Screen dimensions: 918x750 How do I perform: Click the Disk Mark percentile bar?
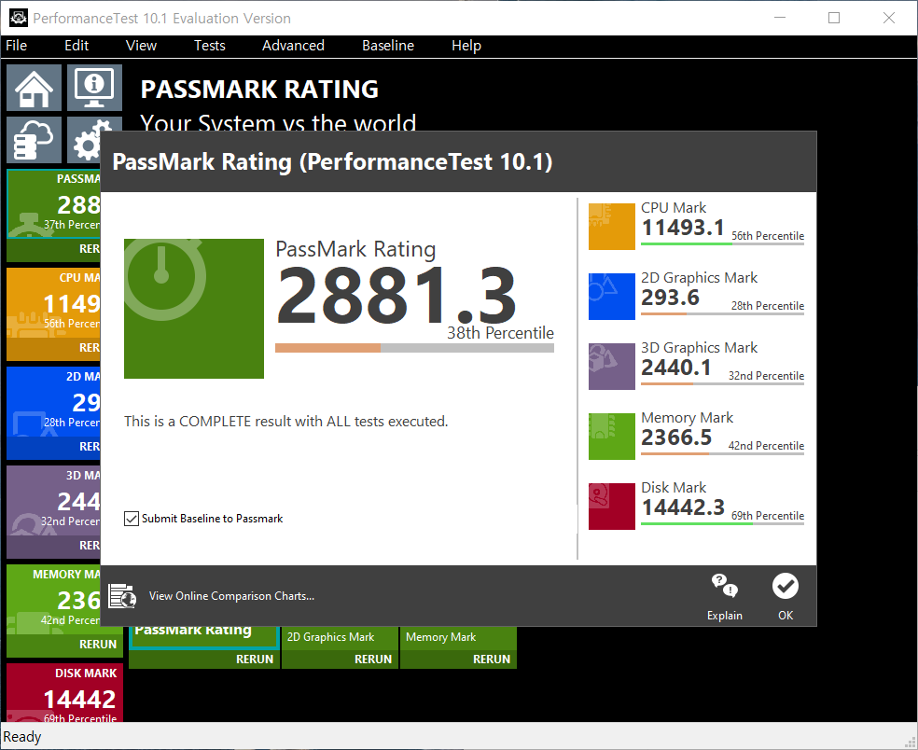tap(722, 523)
